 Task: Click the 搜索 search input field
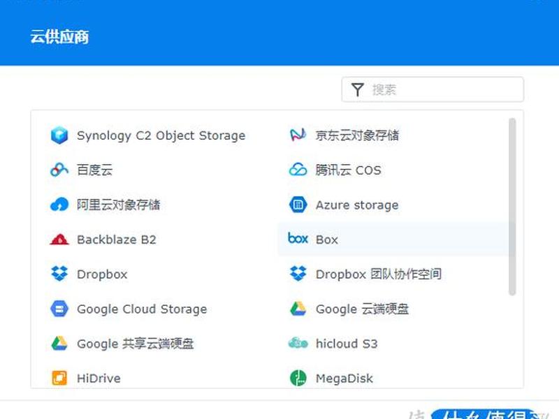[433, 89]
